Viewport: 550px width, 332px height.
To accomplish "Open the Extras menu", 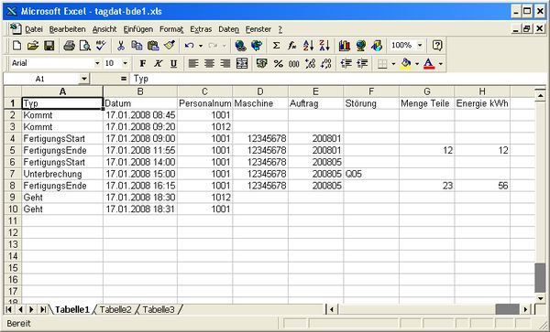I will click(201, 29).
